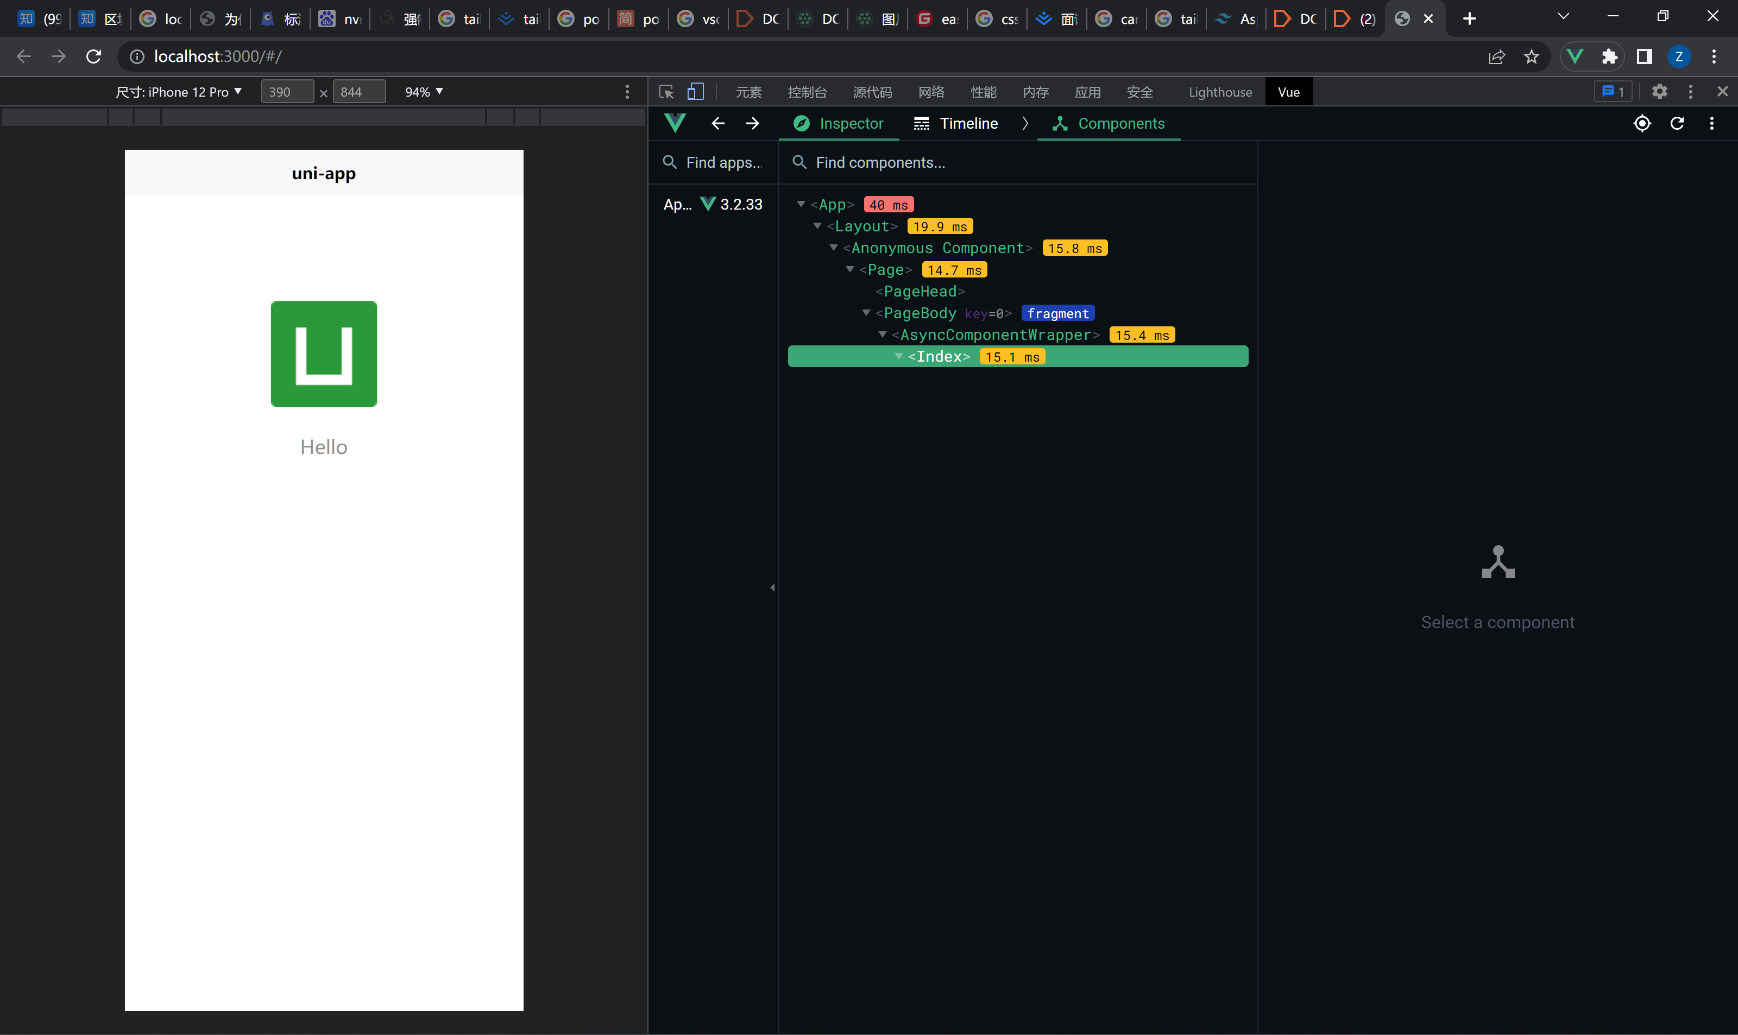The width and height of the screenshot is (1738, 1035).
Task: Open a new browser tab
Action: (x=1470, y=18)
